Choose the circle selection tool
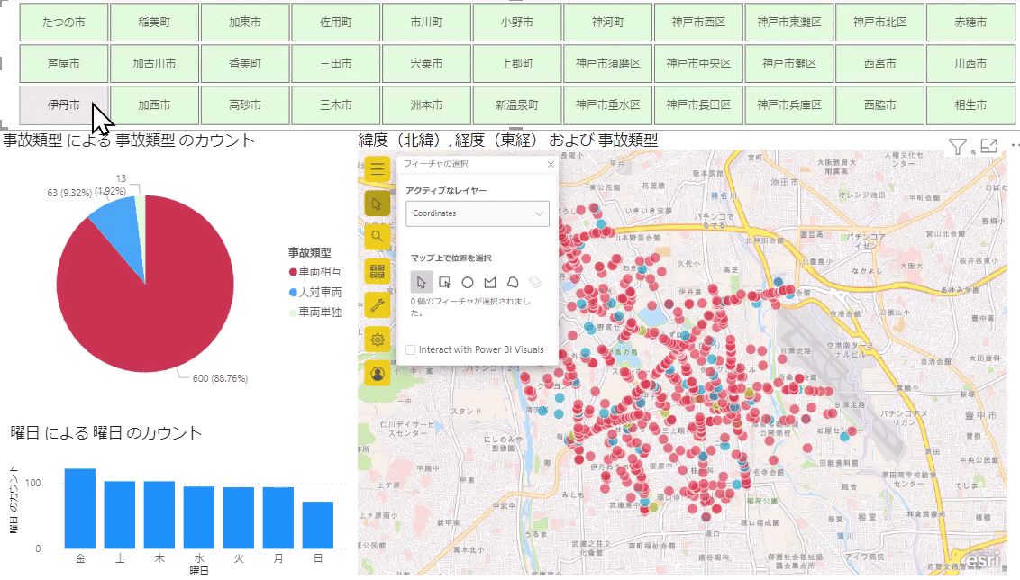Viewport: 1020px width, 580px height. [467, 282]
